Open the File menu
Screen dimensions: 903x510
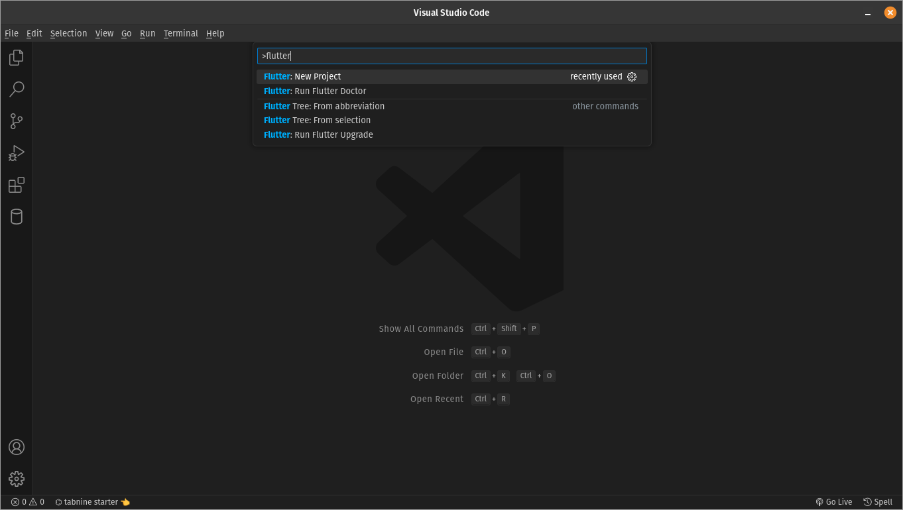[11, 33]
